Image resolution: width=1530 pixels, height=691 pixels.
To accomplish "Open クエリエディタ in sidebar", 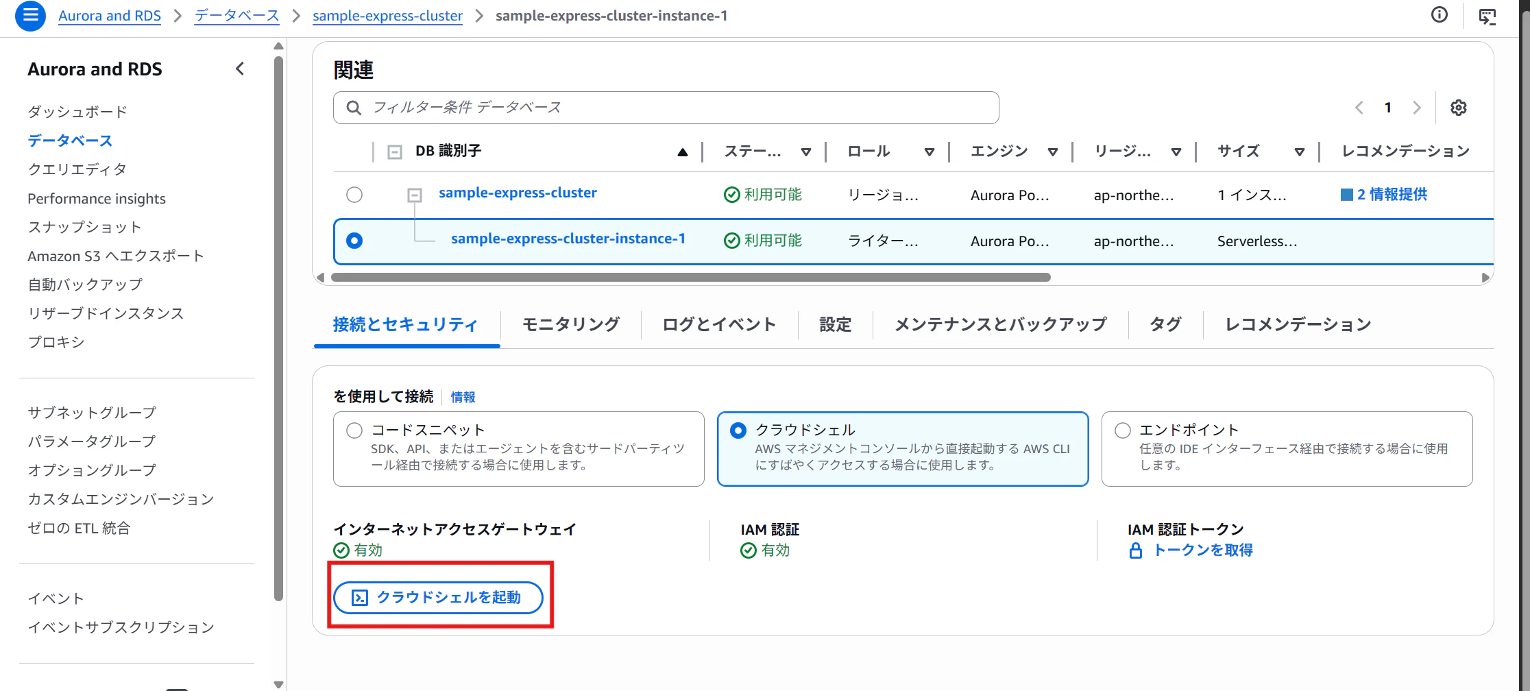I will click(77, 169).
